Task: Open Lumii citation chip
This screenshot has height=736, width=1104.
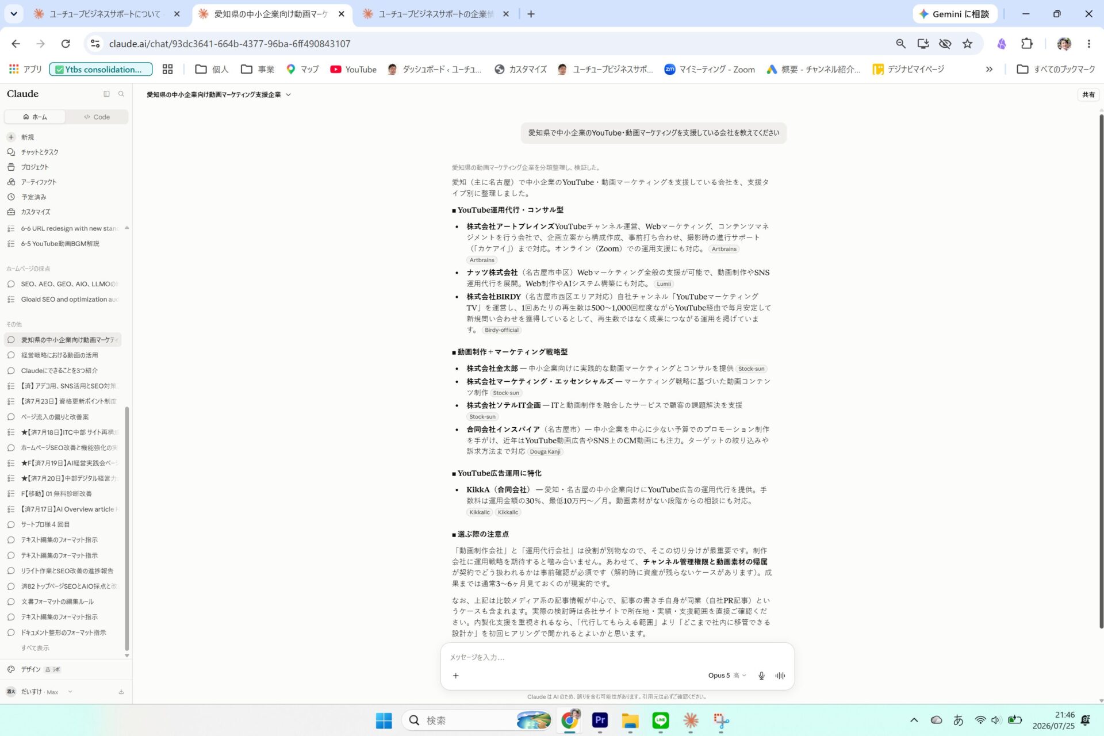Action: click(x=664, y=284)
